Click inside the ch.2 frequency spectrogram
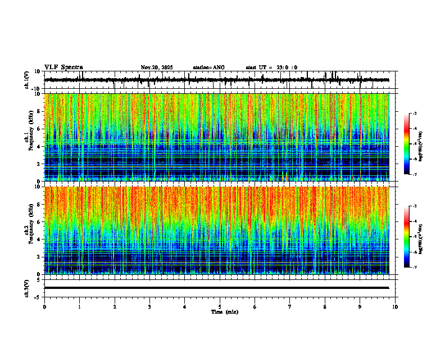445x344 pixels. 216,230
